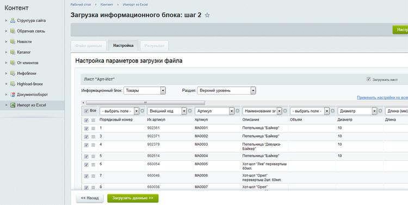Open gear settings next to Диаметр column
408x205 pixels.
[380, 111]
